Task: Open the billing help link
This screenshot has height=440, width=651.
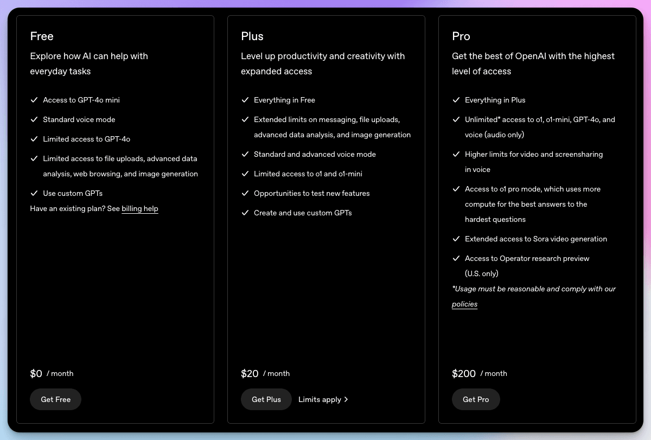Action: point(140,208)
